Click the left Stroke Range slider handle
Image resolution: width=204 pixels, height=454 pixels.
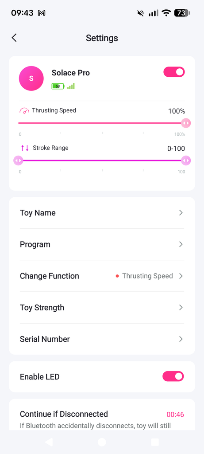coord(18,160)
